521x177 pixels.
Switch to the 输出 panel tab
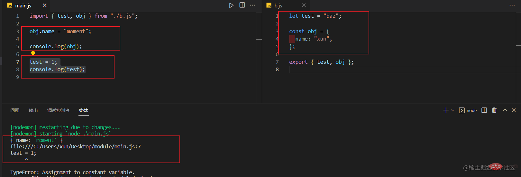(x=33, y=110)
